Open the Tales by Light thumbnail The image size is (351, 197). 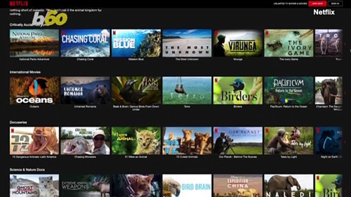pyautogui.click(x=289, y=141)
